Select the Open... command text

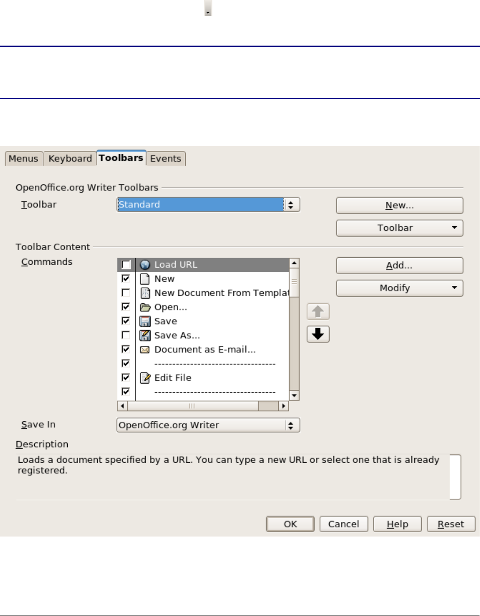171,307
